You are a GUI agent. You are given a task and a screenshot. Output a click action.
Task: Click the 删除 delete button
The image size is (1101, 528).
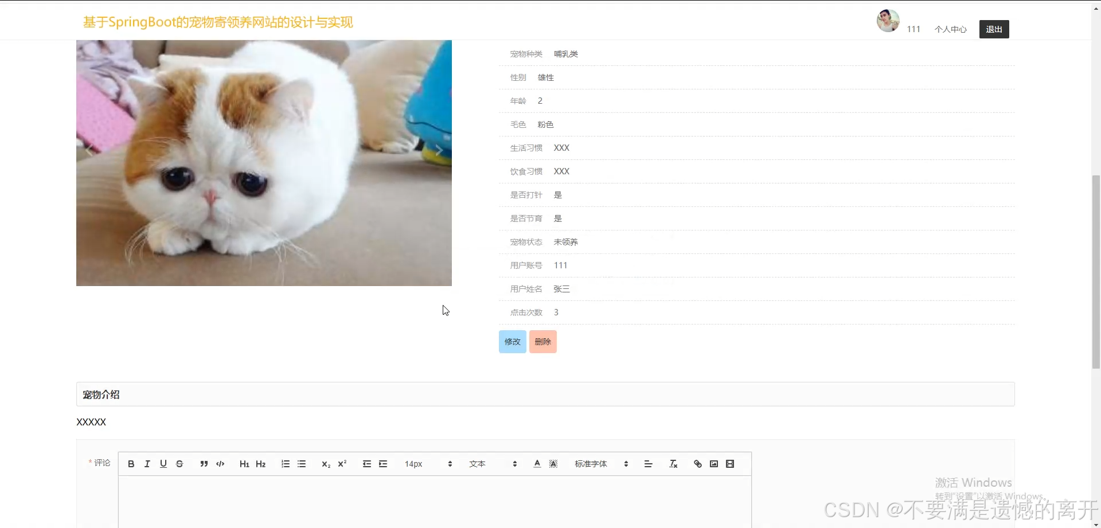pos(543,342)
